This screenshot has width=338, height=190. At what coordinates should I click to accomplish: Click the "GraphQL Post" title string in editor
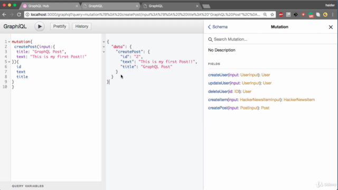[x=48, y=52]
